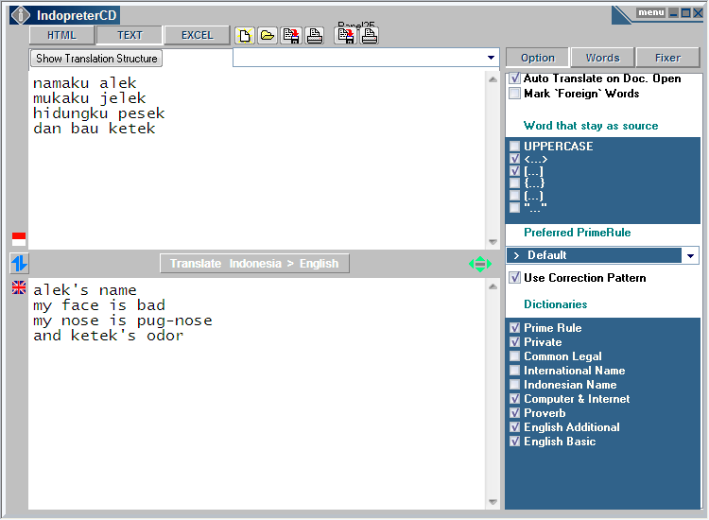Open the Option tab
Image resolution: width=709 pixels, height=520 pixels.
(x=538, y=58)
